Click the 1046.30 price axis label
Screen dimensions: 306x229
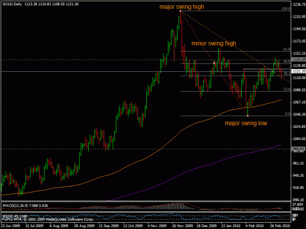pos(299,114)
